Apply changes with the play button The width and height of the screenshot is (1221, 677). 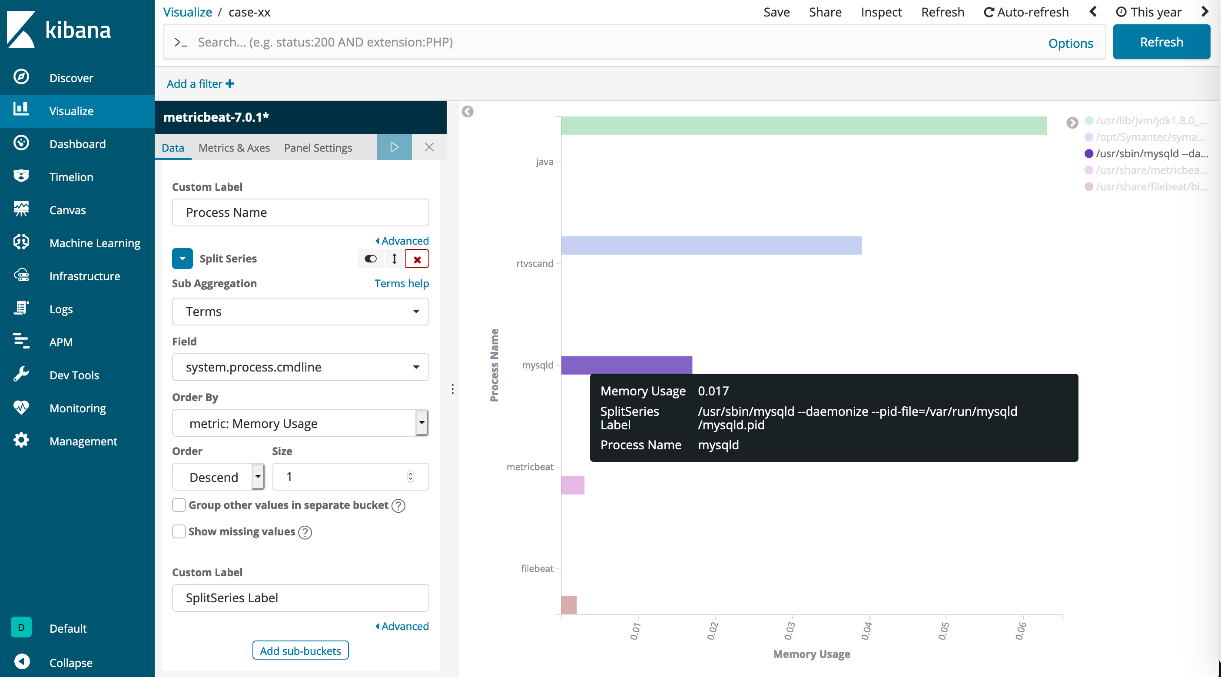tap(394, 147)
